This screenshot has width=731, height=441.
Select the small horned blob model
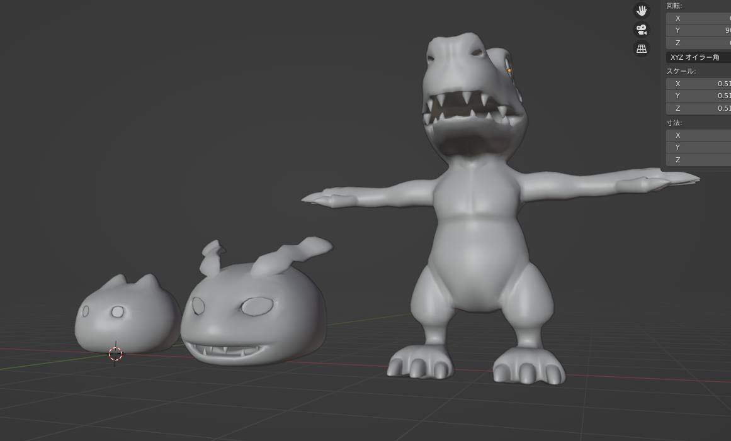(126, 318)
